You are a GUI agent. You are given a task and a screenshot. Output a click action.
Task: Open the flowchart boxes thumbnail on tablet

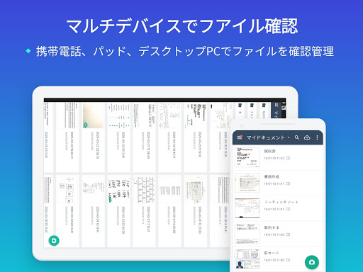pyautogui.click(x=67, y=189)
